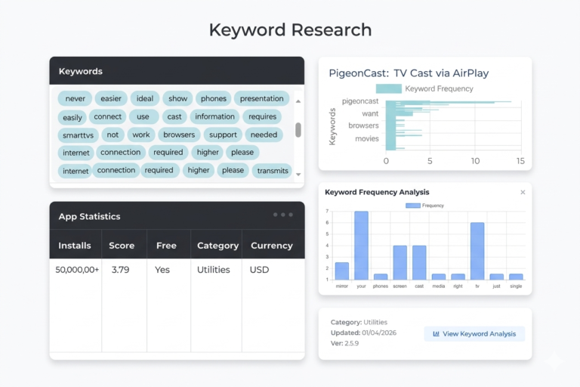580x387 pixels.
Task: Select the "smarttvs" keyword tag
Action: coord(79,135)
